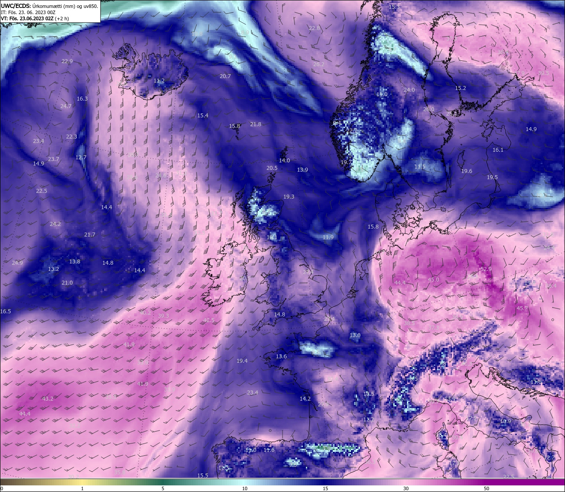
Task: Click the 24.2 value label
Action: (55, 224)
